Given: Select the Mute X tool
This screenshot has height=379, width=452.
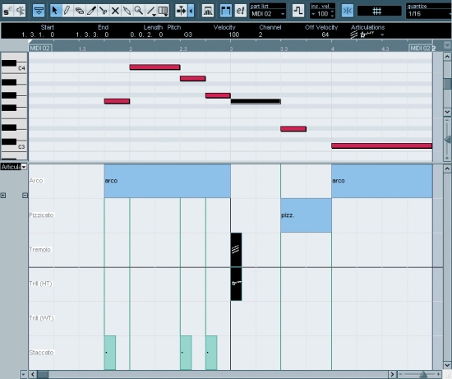Looking at the screenshot, I should click(115, 11).
